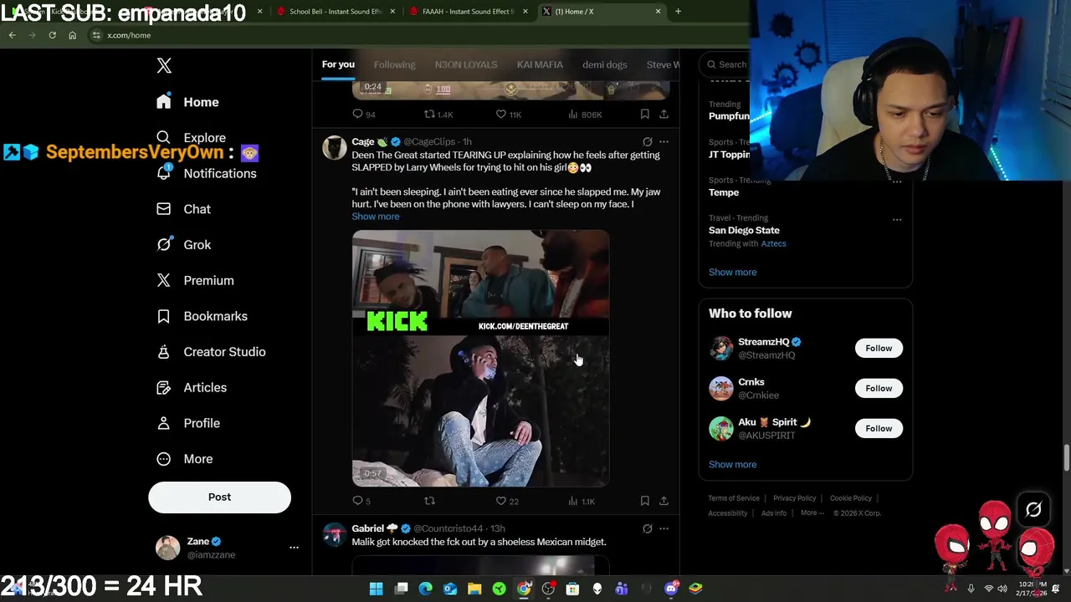
Task: Reply icon on top post with 94 replies
Action: [358, 115]
